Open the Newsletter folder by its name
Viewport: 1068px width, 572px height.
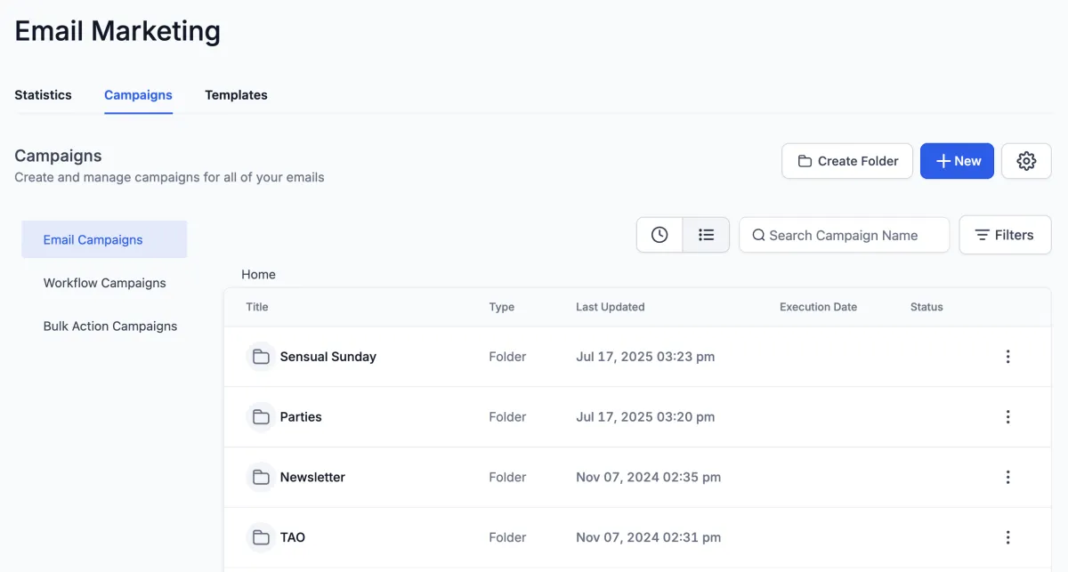[x=312, y=478]
